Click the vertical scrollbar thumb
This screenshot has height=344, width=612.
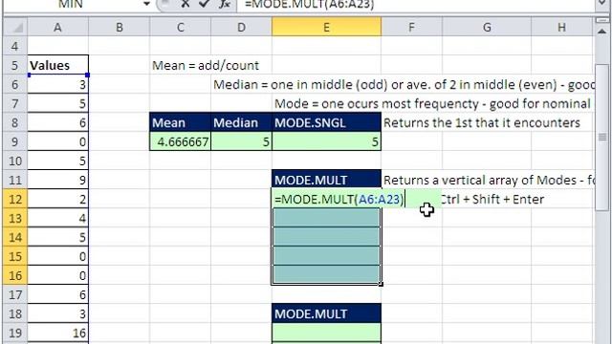pos(602,138)
